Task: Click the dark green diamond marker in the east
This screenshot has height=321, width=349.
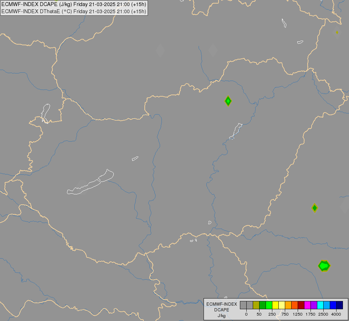Action: 314,208
